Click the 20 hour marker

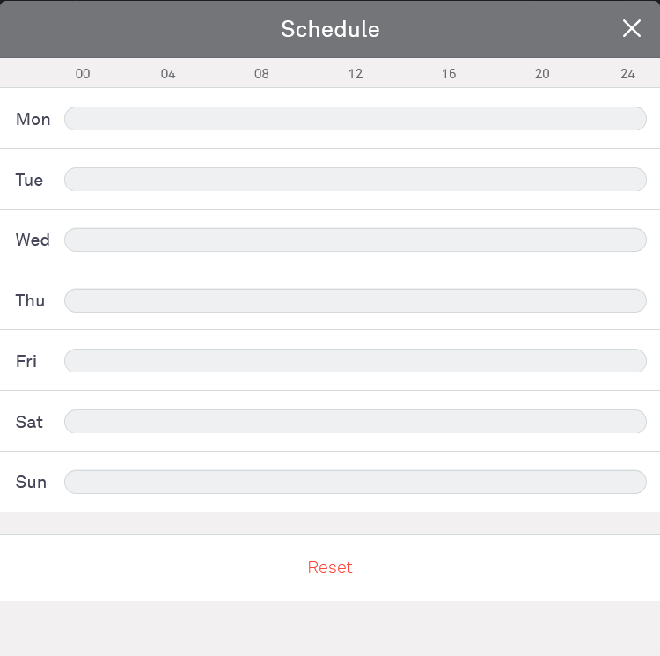[x=542, y=74]
